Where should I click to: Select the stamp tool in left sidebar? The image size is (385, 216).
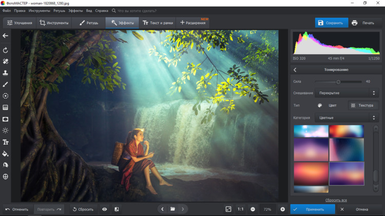coord(6,73)
